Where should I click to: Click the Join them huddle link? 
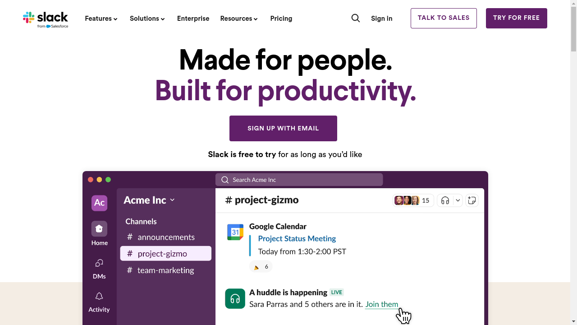click(x=381, y=304)
